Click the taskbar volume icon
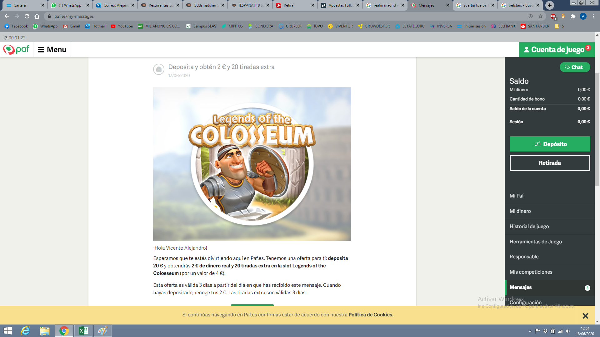 [568, 331]
